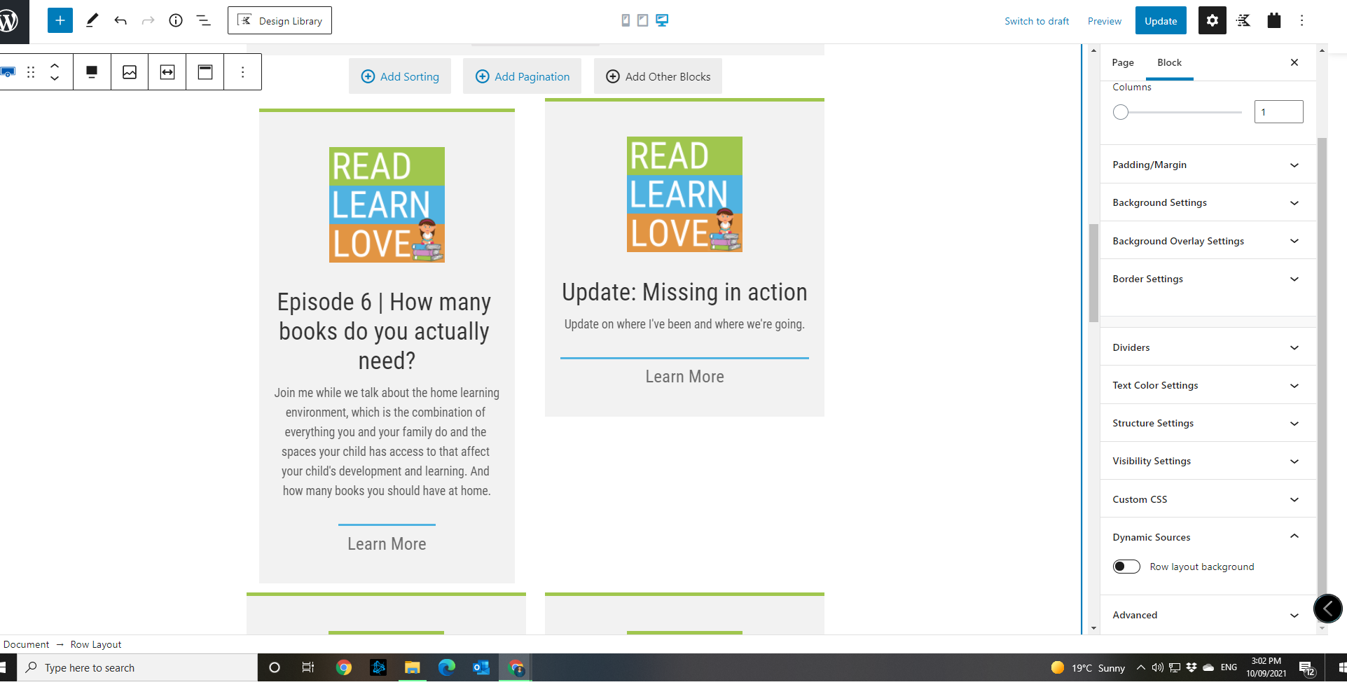The width and height of the screenshot is (1347, 694).
Task: Expand the Advanced panel
Action: (1208, 615)
